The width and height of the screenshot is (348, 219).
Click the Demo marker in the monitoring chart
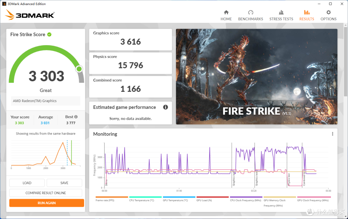[106, 183]
